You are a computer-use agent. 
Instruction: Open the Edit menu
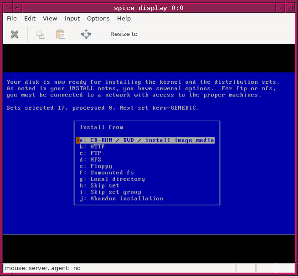point(30,18)
